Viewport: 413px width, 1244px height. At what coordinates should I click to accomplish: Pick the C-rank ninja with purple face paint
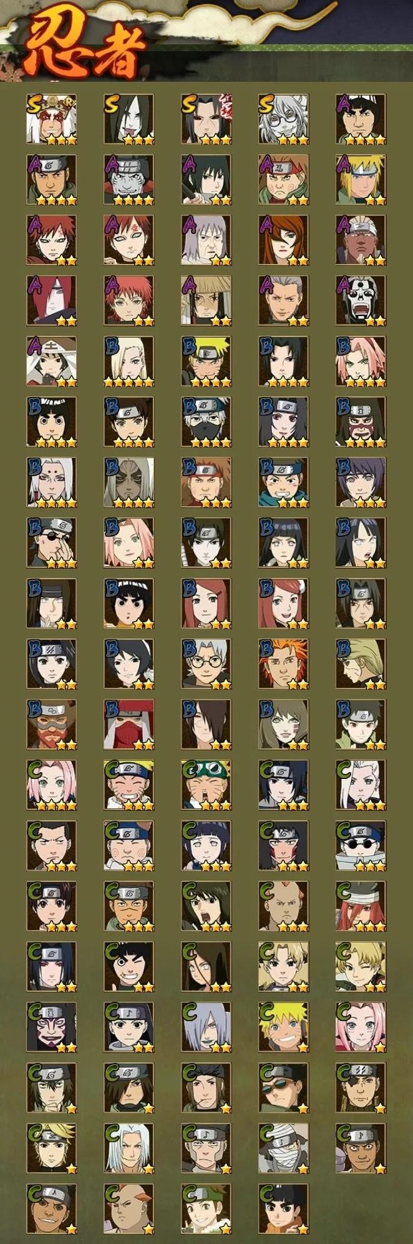point(51,1027)
